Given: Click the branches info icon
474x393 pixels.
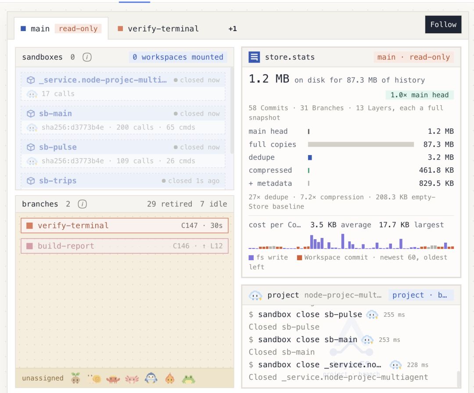Looking at the screenshot, I should pyautogui.click(x=82, y=204).
